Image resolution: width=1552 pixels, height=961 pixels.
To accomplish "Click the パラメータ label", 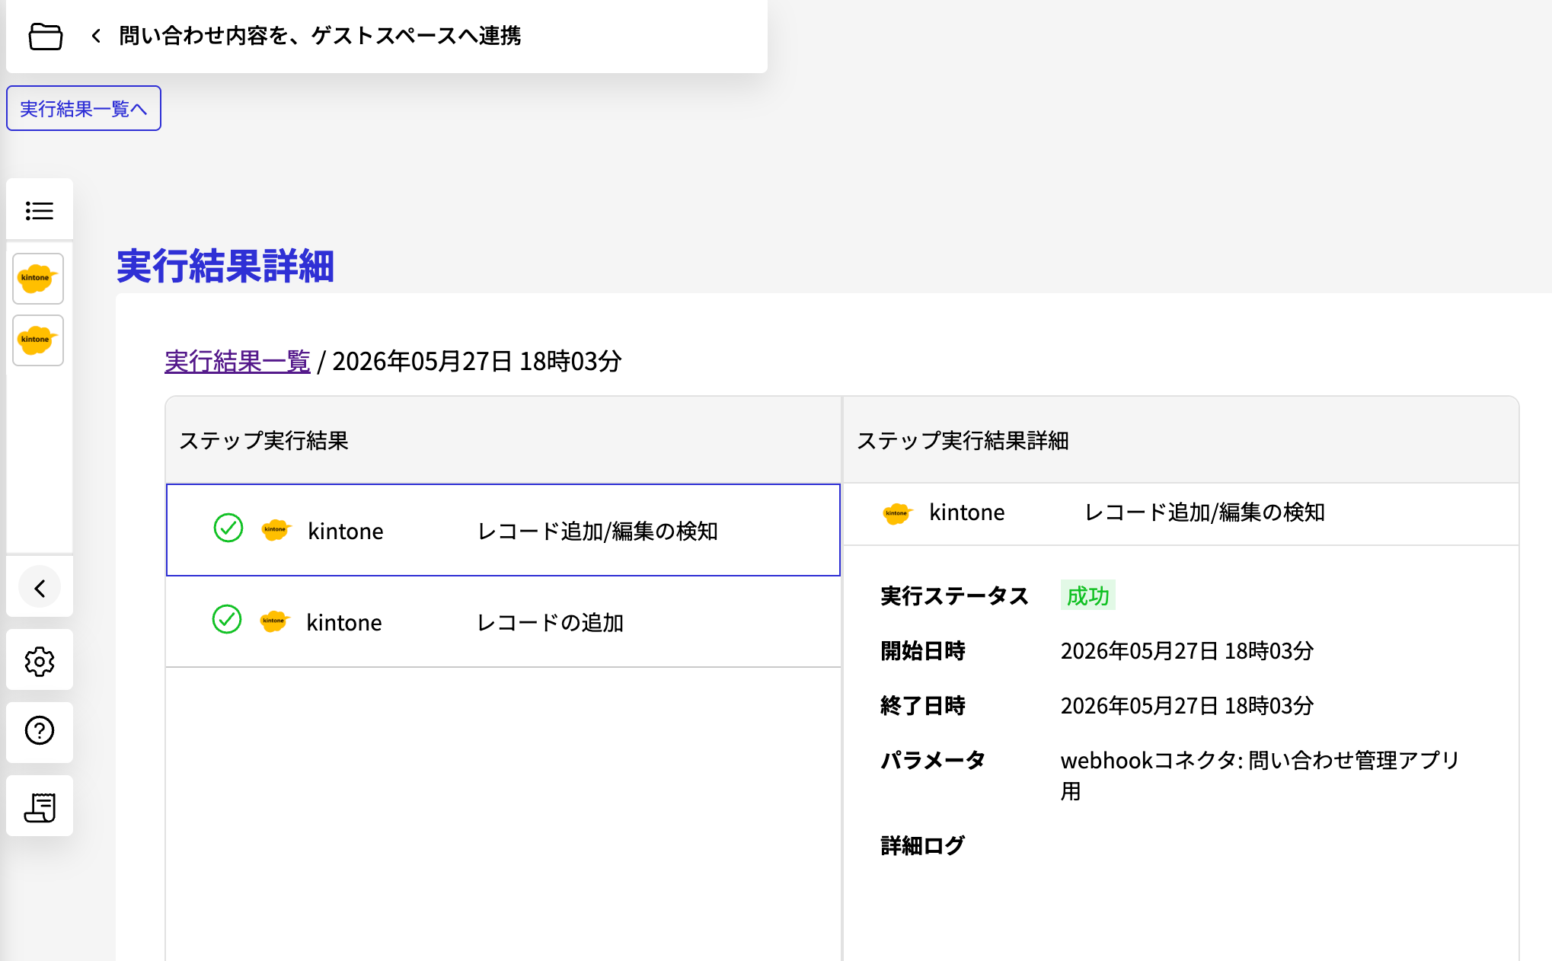I will point(933,760).
